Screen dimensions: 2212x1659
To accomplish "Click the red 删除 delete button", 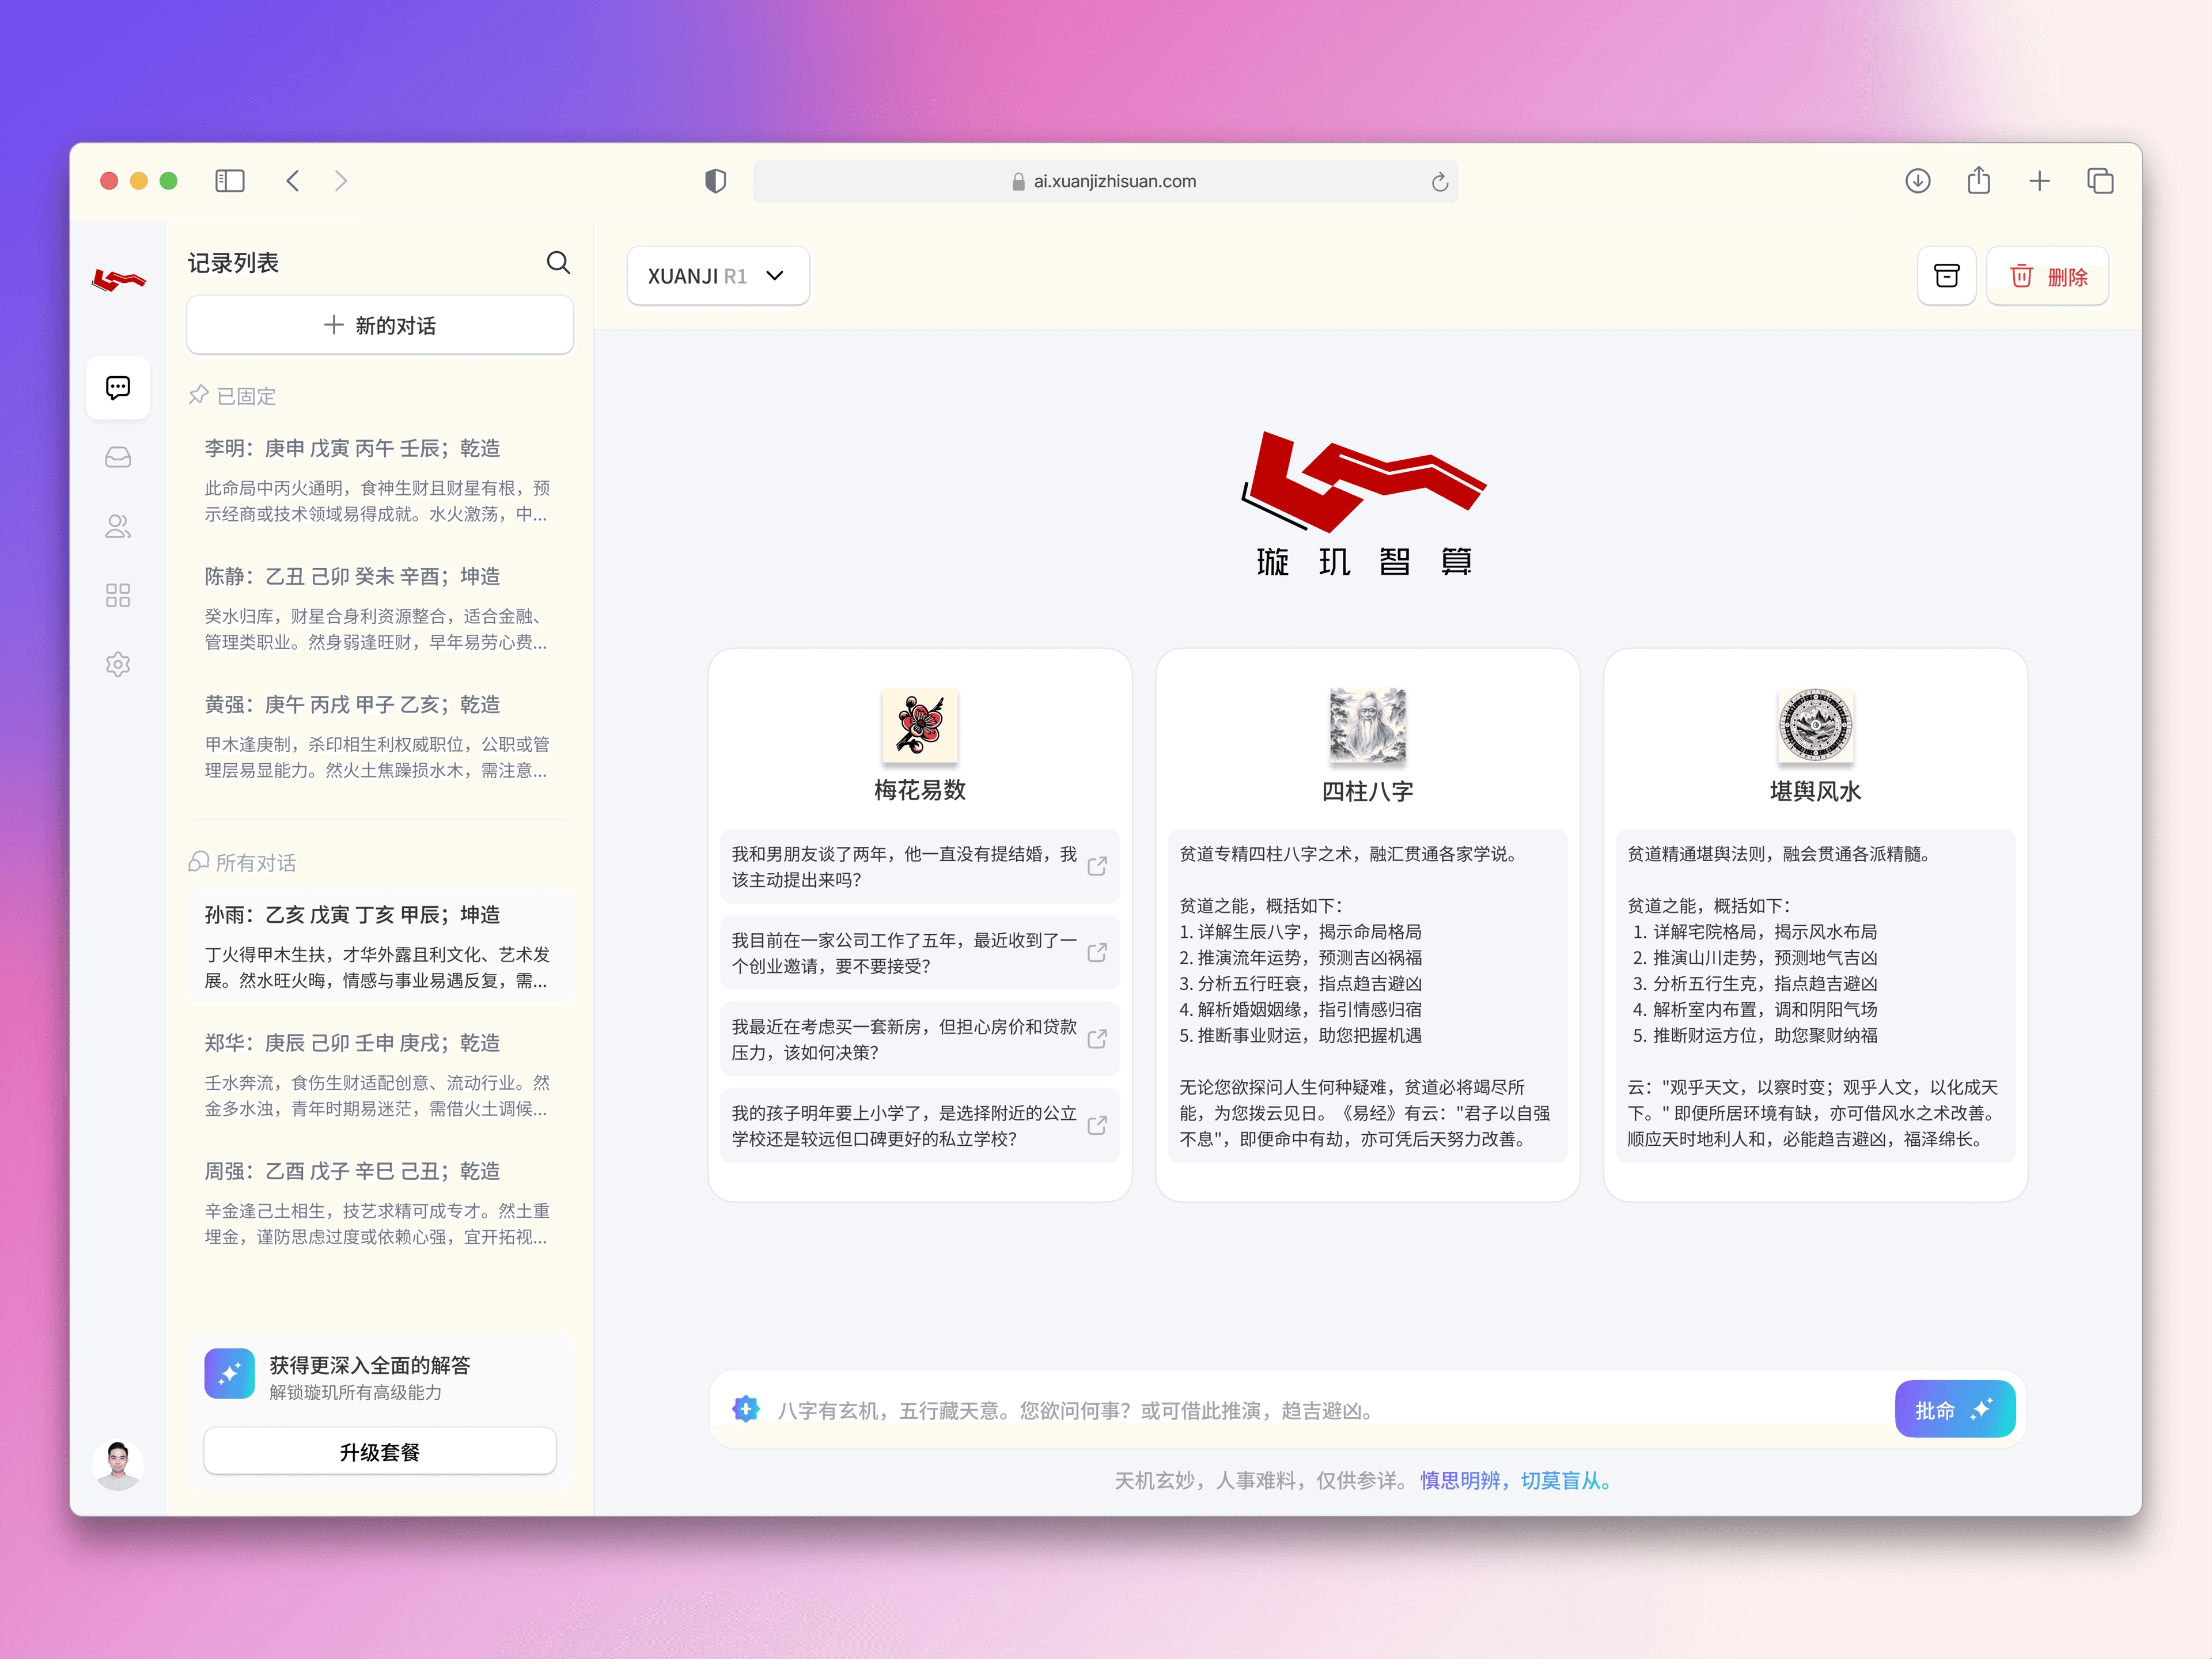I will pos(2047,276).
